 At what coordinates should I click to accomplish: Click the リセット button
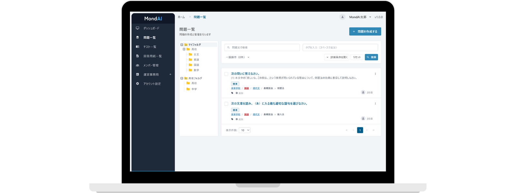pyautogui.click(x=357, y=57)
